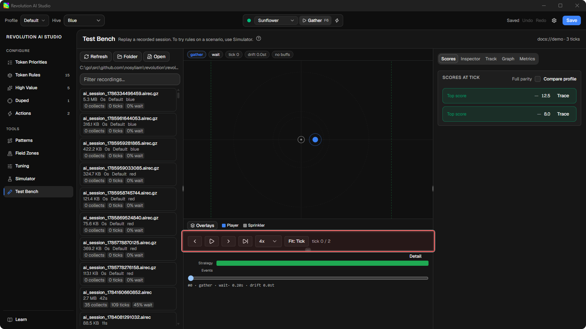Play the recorded session
Image resolution: width=586 pixels, height=329 pixels.
click(x=212, y=241)
